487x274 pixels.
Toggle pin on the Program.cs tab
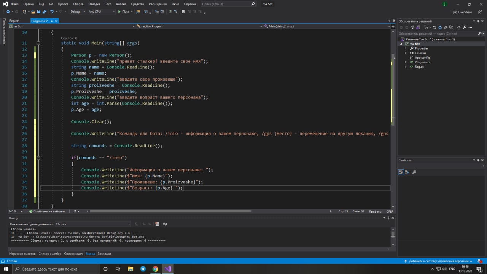pyautogui.click(x=51, y=21)
